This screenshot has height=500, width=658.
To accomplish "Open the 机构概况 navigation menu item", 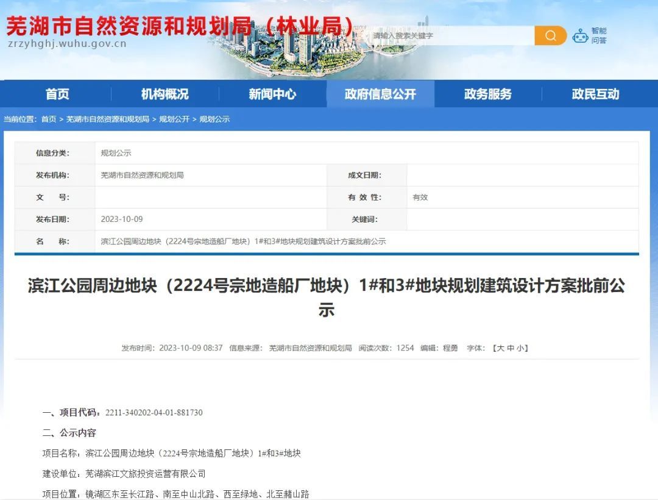I will tap(163, 93).
